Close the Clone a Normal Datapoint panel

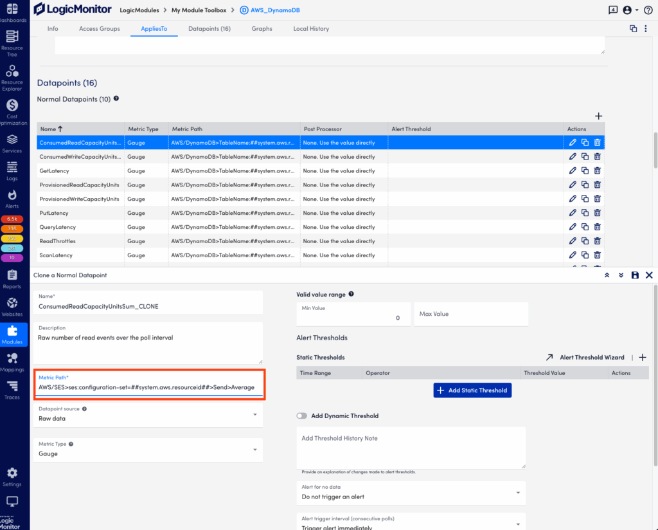(x=649, y=275)
